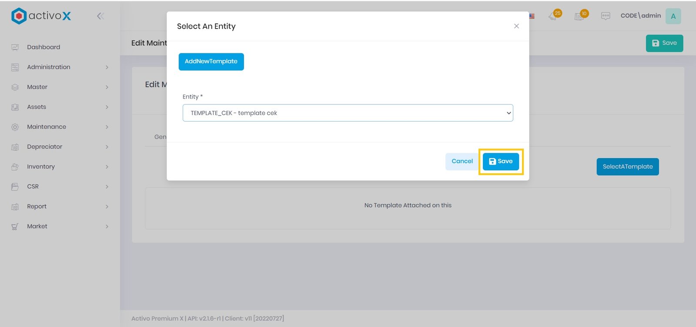Click the SelectATemplate button
The height and width of the screenshot is (327, 696).
[x=627, y=167]
